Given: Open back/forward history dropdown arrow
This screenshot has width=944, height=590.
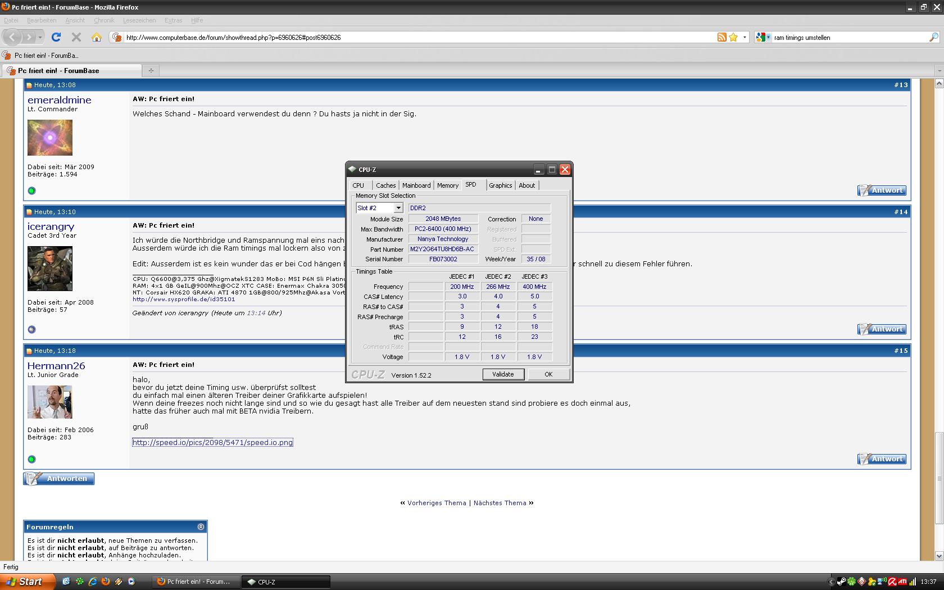Looking at the screenshot, I should pos(40,37).
